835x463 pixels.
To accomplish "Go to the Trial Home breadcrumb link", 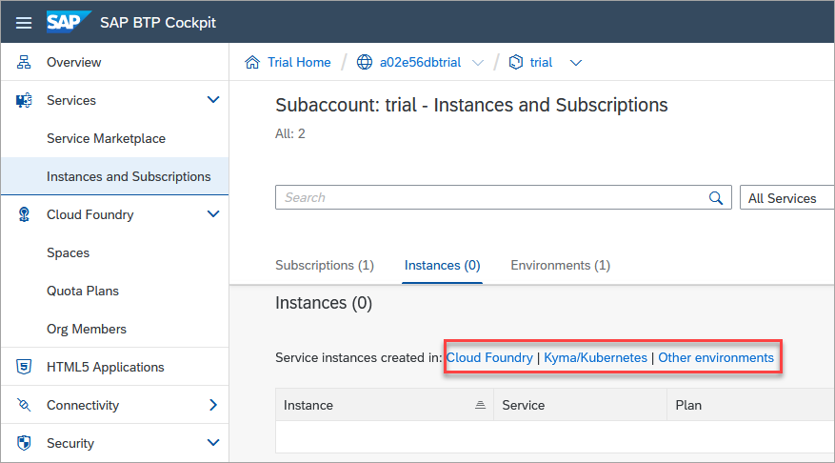I will (299, 62).
